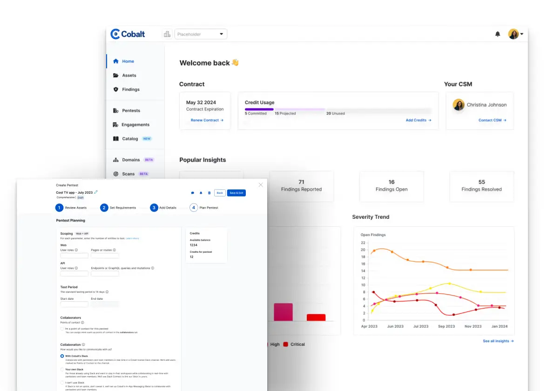Open the Scans beta section
This screenshot has width=554, height=391.
(128, 174)
